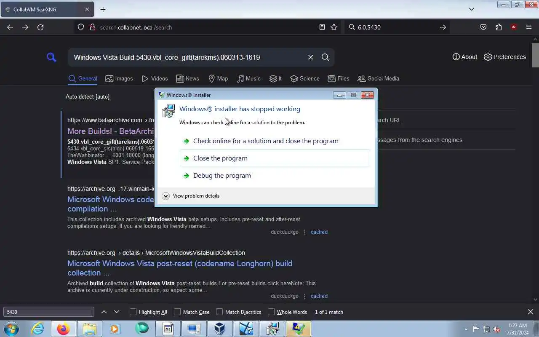This screenshot has height=337, width=539.
Task: Open cached copy of post-reset result
Action: pos(319,296)
